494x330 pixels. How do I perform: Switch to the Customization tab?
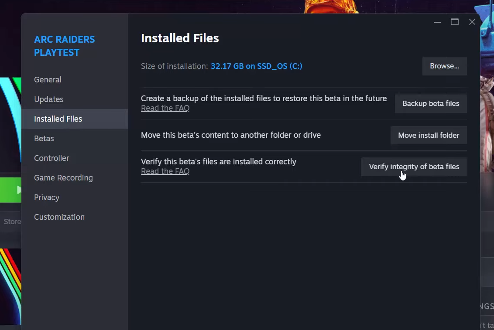pyautogui.click(x=59, y=217)
